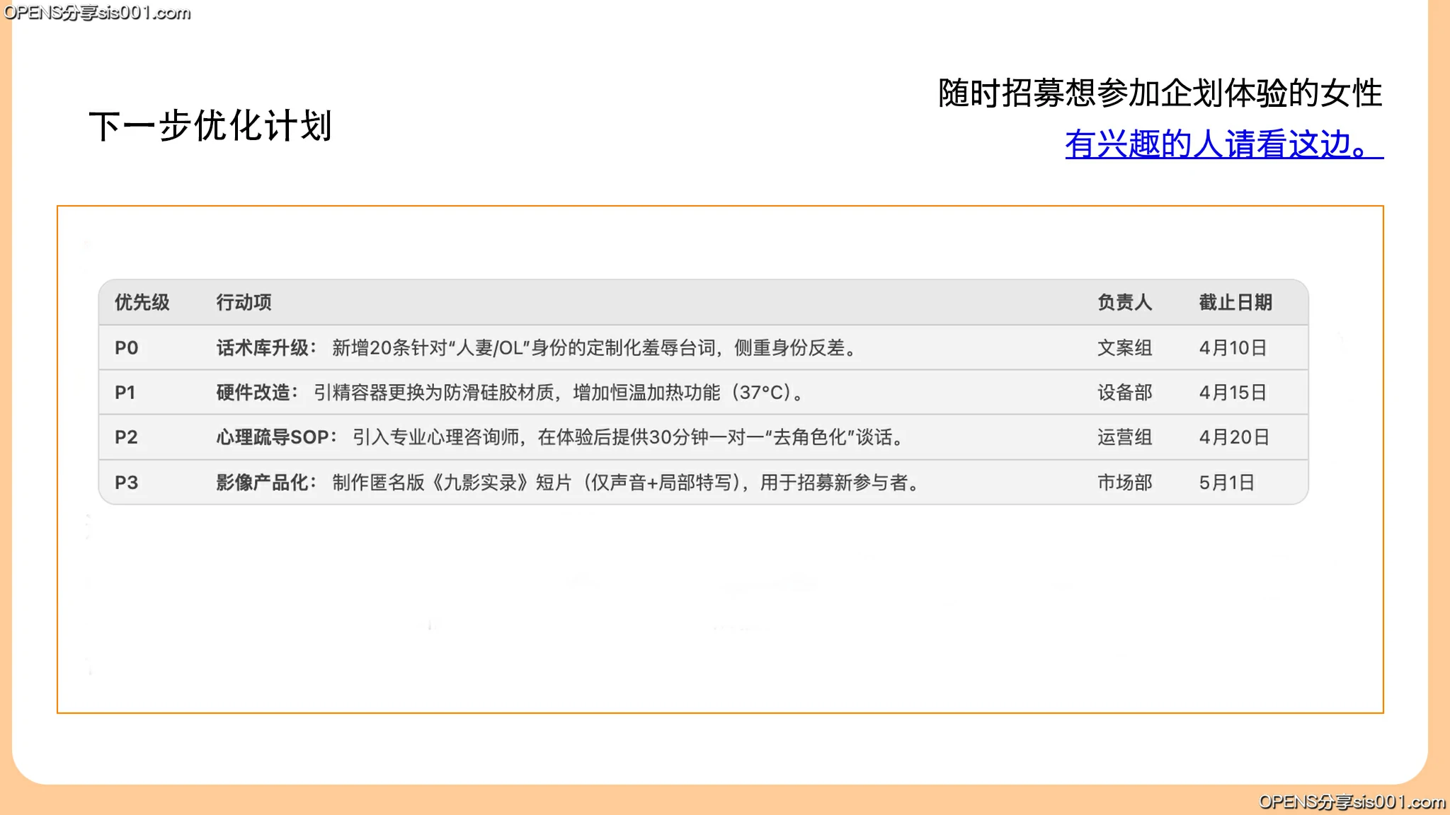Select the 下一步优化计划 slide title
1450x815 pixels.
tap(210, 126)
